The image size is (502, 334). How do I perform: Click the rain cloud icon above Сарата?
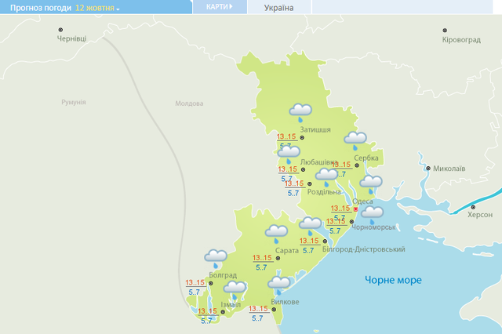276,232
